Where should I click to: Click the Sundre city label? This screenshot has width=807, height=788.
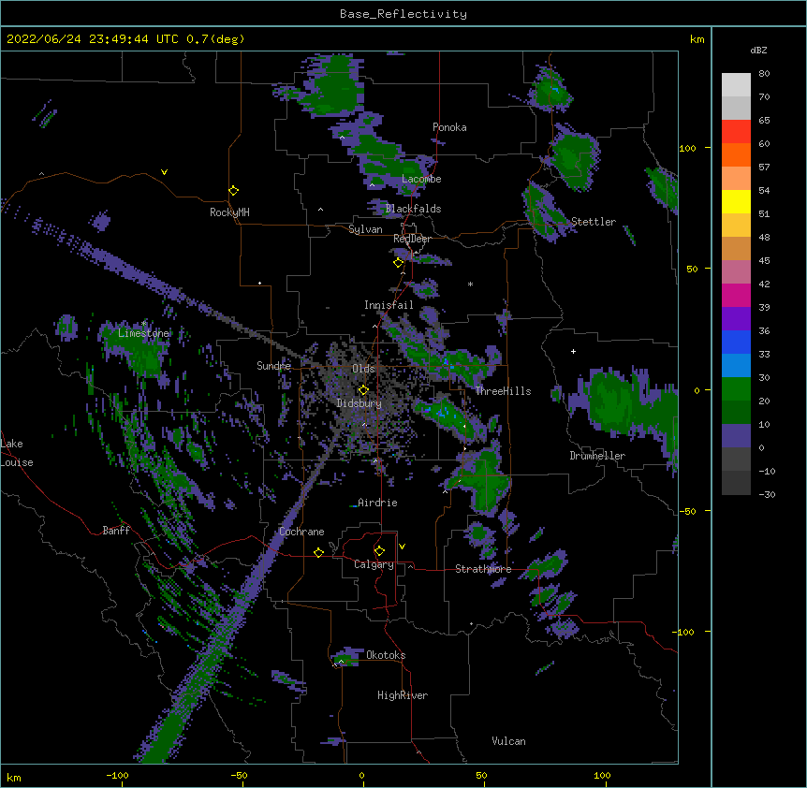[273, 366]
